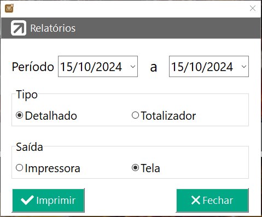Screen dimensions: 262x217
Task: Open the start date calendar dropdown
Action: [x=133, y=67]
